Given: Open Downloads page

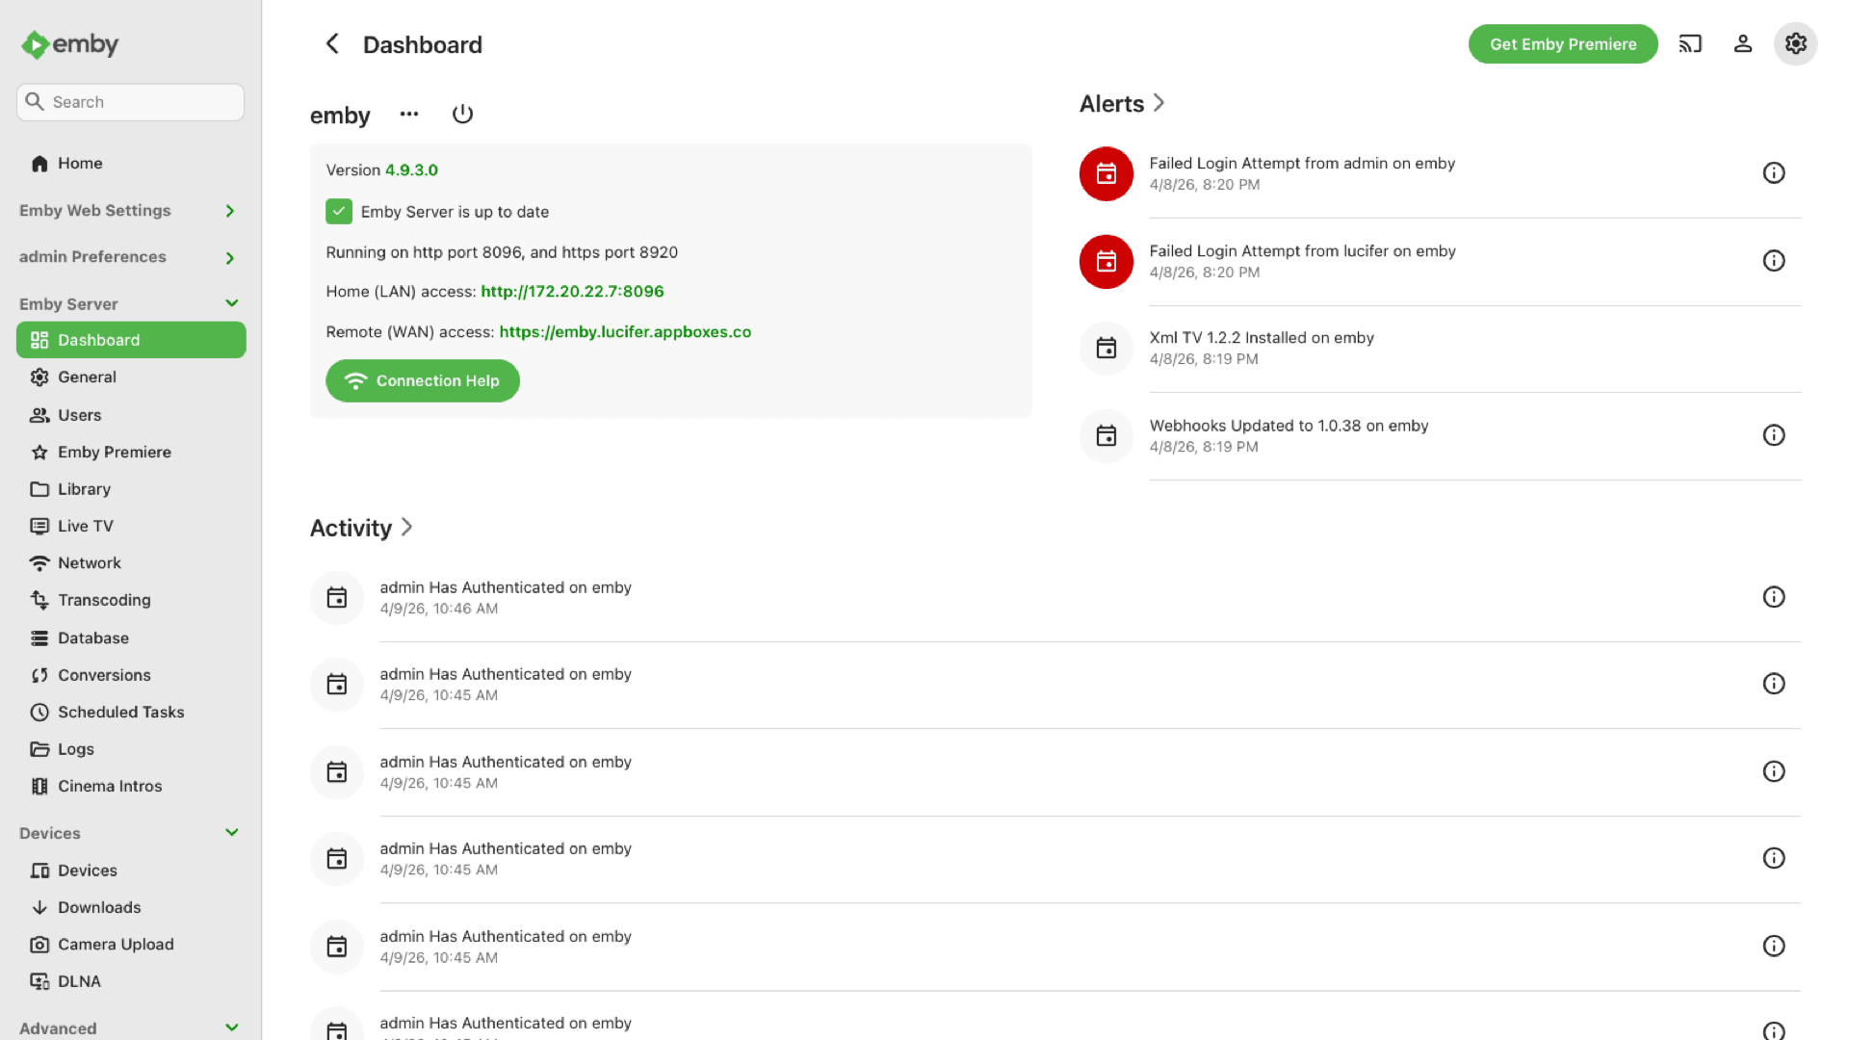Looking at the screenshot, I should pyautogui.click(x=131, y=907).
